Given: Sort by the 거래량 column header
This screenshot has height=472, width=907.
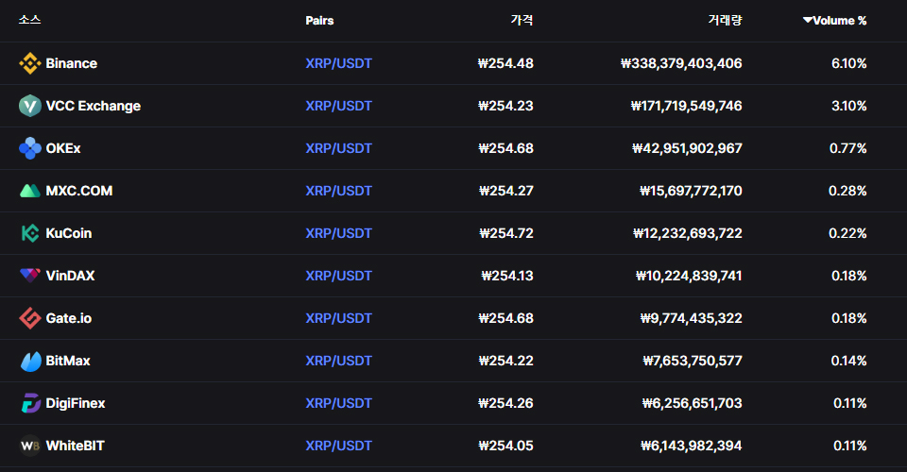Looking at the screenshot, I should pyautogui.click(x=725, y=20).
